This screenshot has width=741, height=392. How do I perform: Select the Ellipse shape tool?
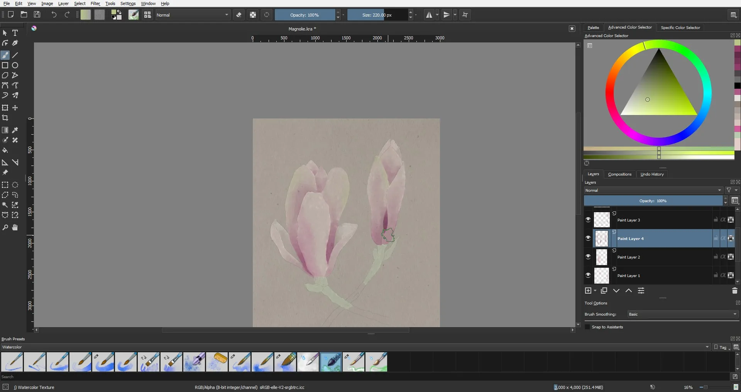15,65
